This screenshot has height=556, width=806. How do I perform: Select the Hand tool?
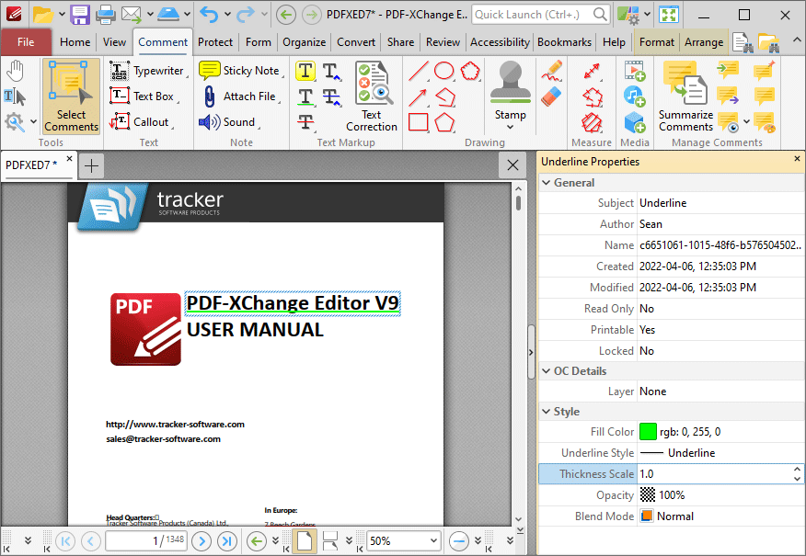point(16,71)
